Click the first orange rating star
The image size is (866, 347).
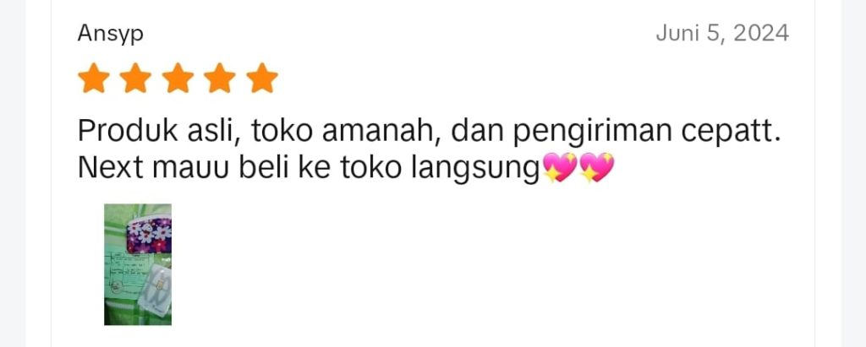click(93, 78)
